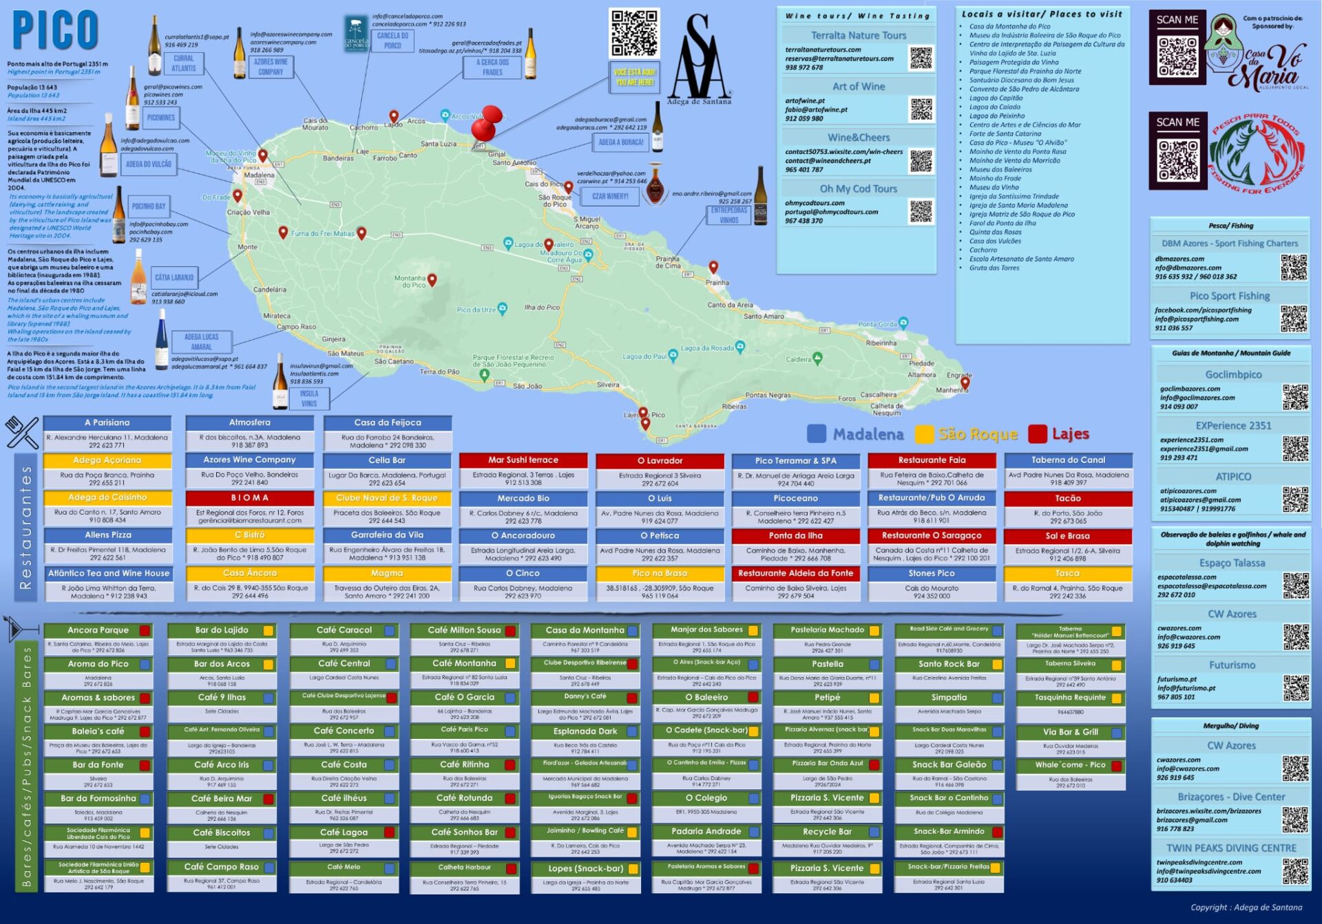This screenshot has width=1322, height=924.
Task: Open the Wine tours/Wine Tasting section header
Action: 857,14
